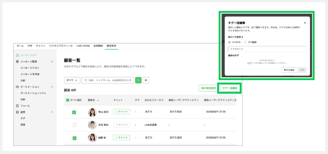Click 緑野 彩's profile avatar
This screenshot has width=328, height=154.
click(x=92, y=138)
